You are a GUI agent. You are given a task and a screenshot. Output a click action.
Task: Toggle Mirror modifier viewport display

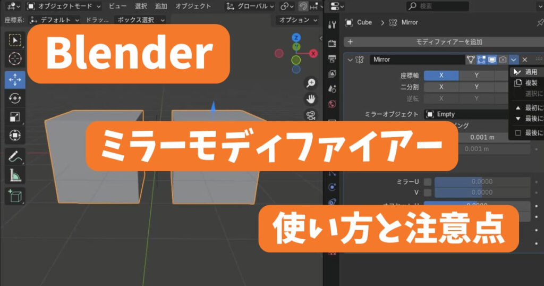492,60
